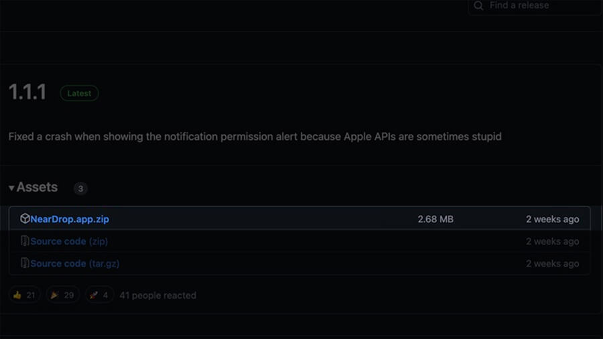Click the green Latest badge
Screen dimensions: 603x339
coord(79,93)
